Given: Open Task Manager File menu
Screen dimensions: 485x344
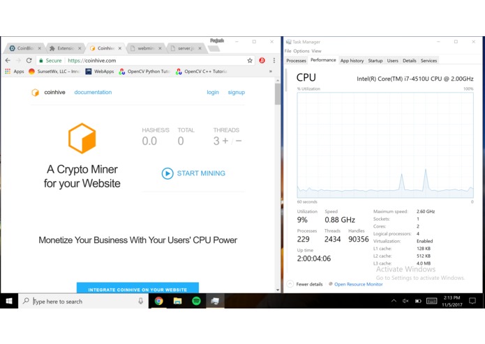Looking at the screenshot, I should pyautogui.click(x=288, y=51).
